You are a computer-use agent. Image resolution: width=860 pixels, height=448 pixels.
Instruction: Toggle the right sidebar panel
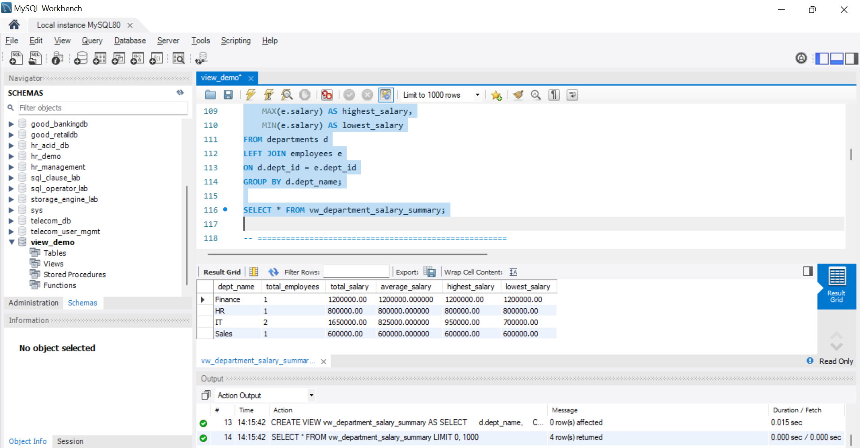(x=851, y=58)
